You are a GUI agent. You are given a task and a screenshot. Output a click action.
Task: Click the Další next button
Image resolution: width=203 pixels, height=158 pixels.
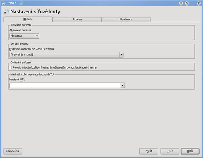[190, 151]
